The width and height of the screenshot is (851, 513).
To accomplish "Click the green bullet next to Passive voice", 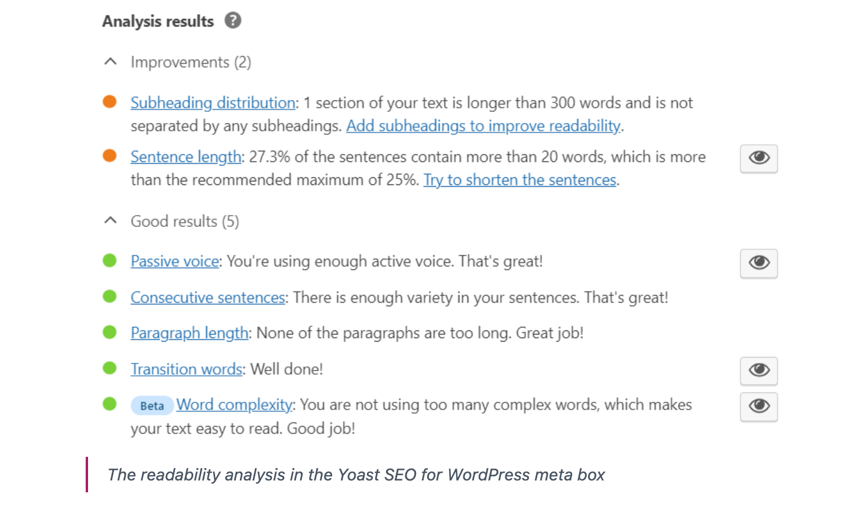I will (110, 261).
